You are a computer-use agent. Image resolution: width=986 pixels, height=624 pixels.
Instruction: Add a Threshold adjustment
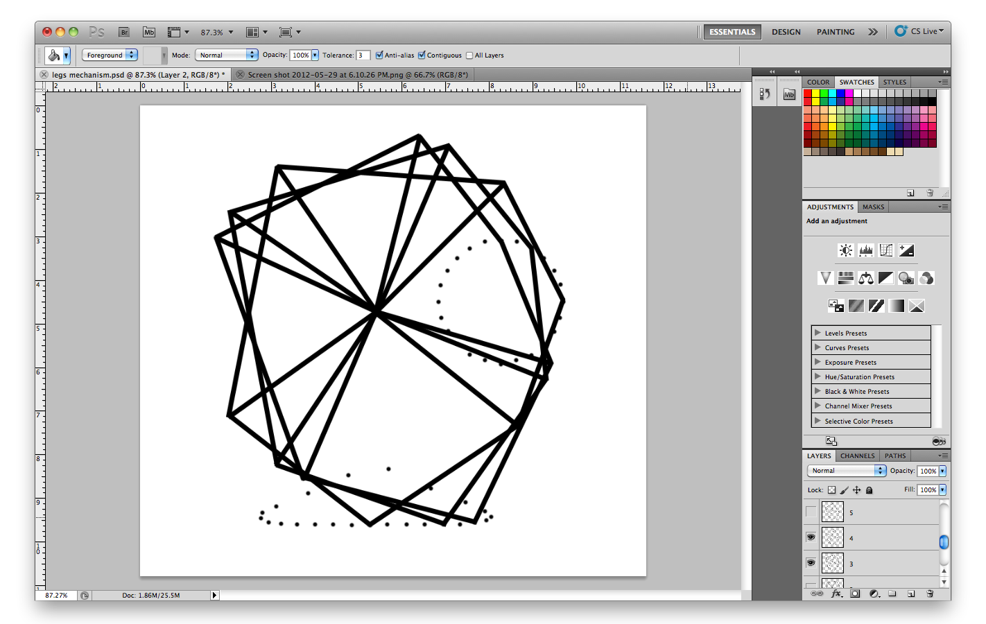point(876,306)
